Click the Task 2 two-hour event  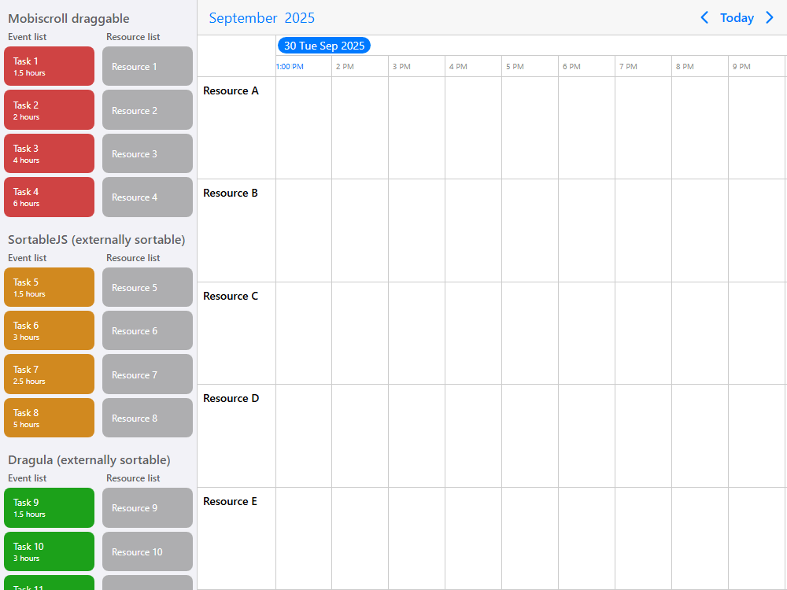coord(49,110)
